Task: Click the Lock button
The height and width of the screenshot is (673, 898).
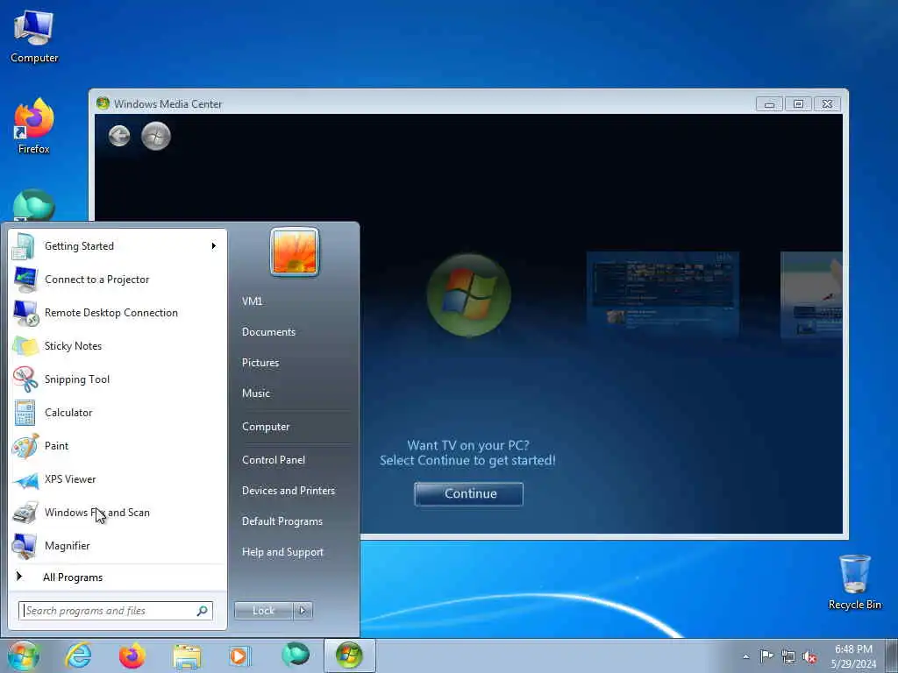Action: [263, 611]
